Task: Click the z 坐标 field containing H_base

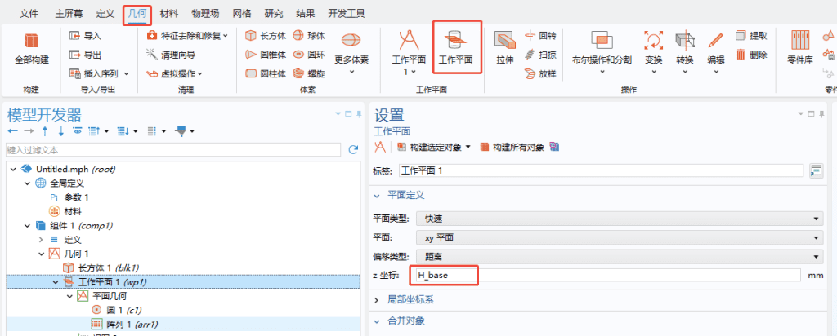Action: coord(607,276)
